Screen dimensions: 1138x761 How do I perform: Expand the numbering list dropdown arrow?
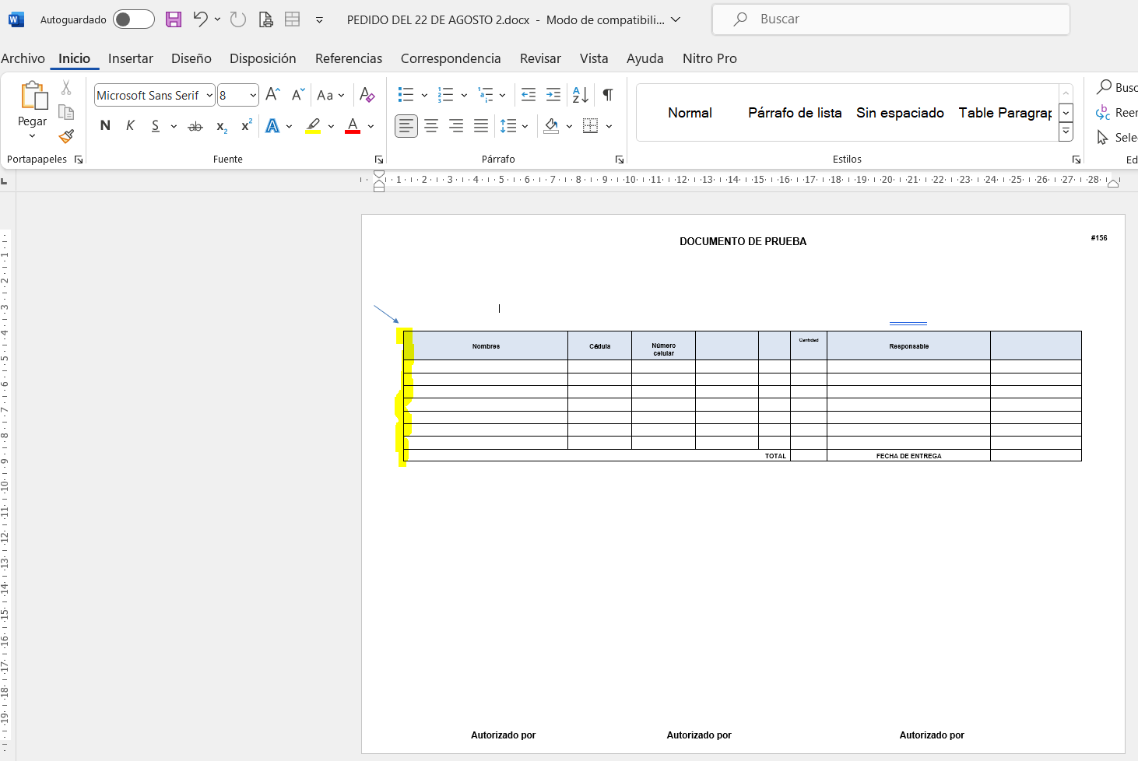tap(464, 95)
